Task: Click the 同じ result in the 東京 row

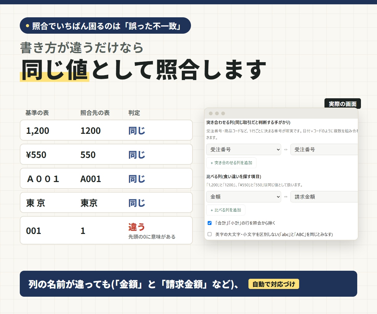Action: [x=137, y=203]
